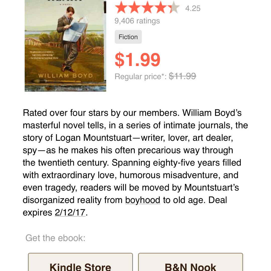Screen dimensions: 271x271
Task: Click the third red rating star
Action: 148,8
